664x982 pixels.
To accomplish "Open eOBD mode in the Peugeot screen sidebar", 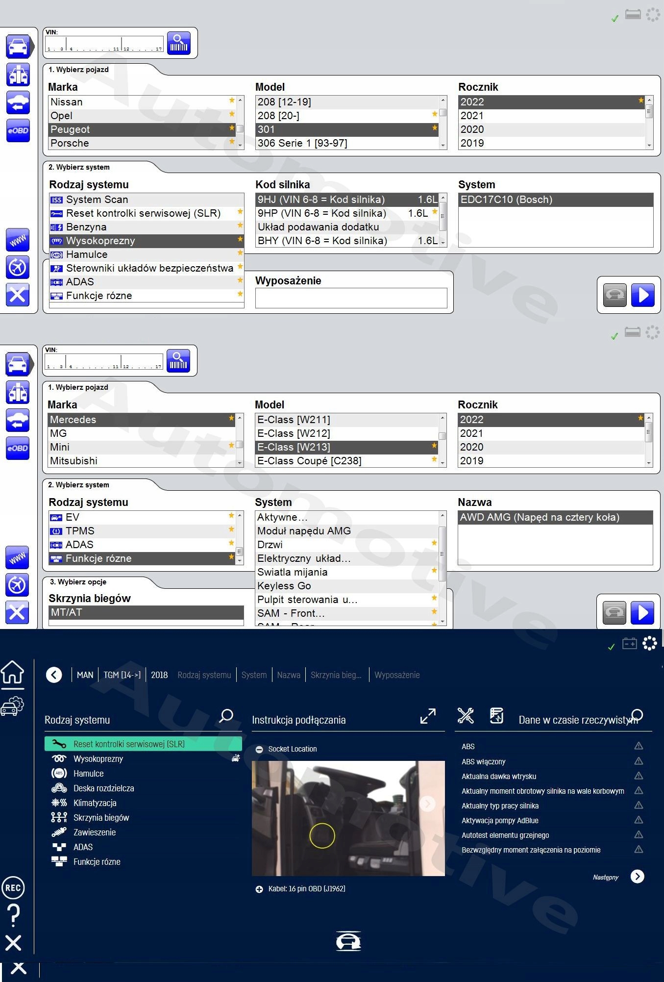I will point(18,130).
